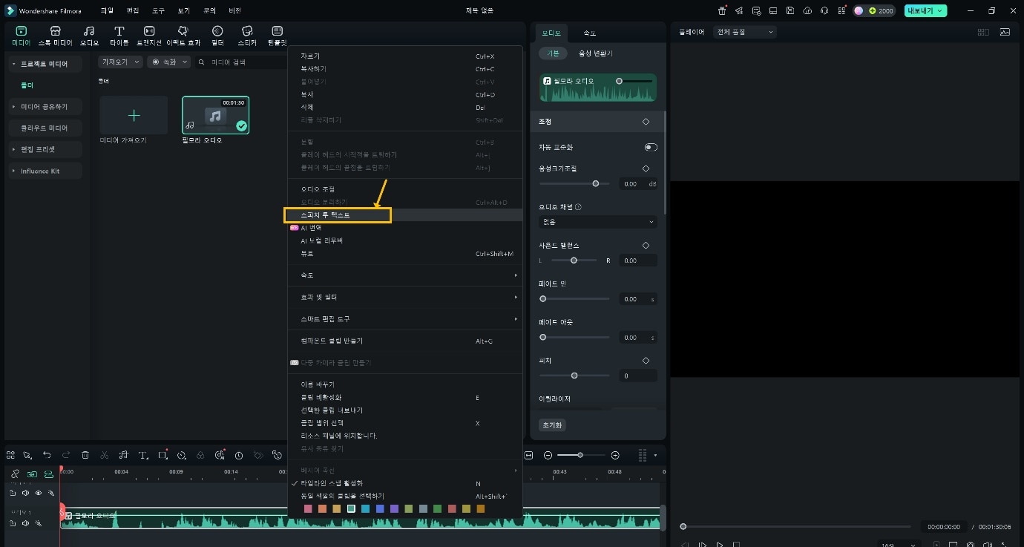Viewport: 1024px width, 547px height.
Task: Open the 클라우드 미디어 item
Action: (x=45, y=128)
